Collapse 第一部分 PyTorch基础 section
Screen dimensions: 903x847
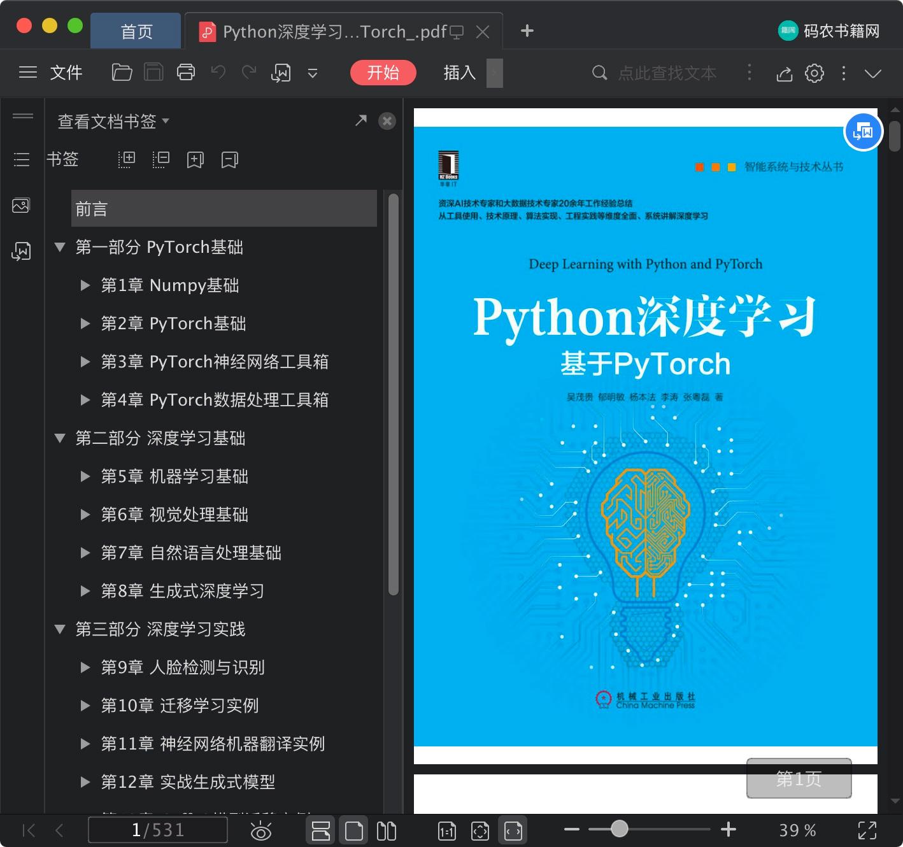[60, 247]
